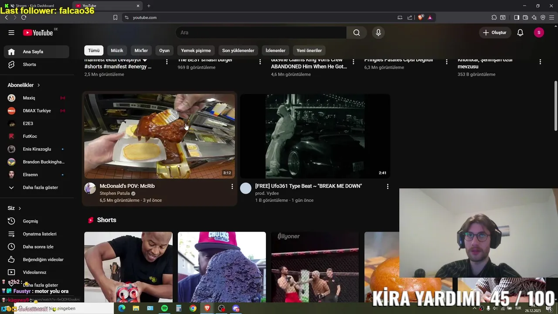Image resolution: width=558 pixels, height=314 pixels.
Task: Select the Son yüklenenler filter chip
Action: 238,51
